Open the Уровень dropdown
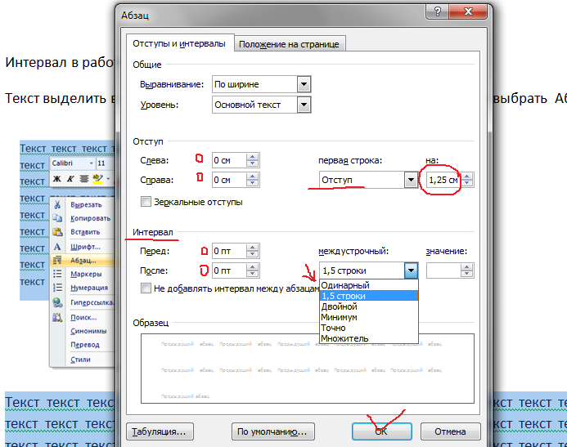The image size is (567, 447). [x=304, y=105]
